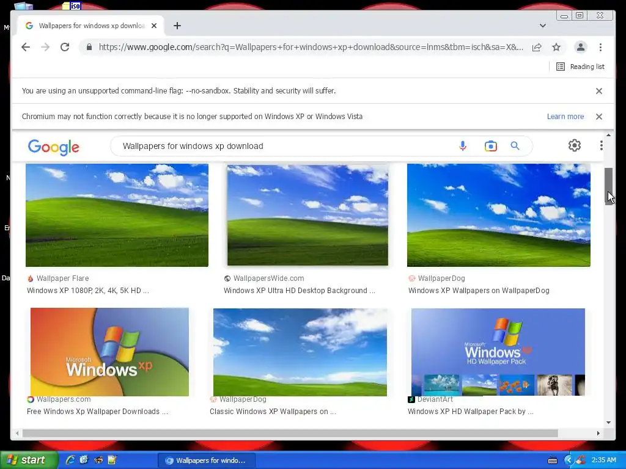Viewport: 626px width, 469px height.
Task: Click the WallpapersWide.com source label
Action: point(269,278)
